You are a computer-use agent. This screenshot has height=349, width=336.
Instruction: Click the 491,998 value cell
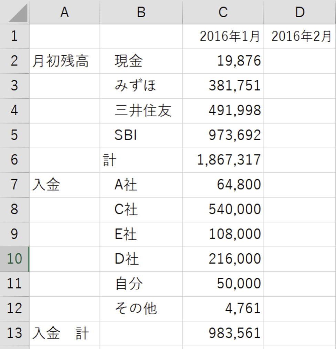(x=223, y=110)
